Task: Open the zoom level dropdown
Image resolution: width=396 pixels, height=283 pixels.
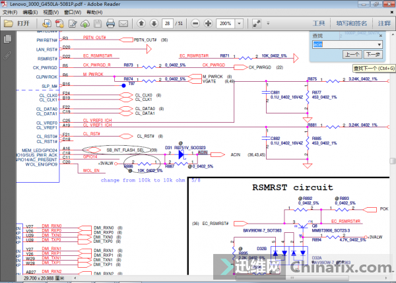Action: (x=239, y=24)
